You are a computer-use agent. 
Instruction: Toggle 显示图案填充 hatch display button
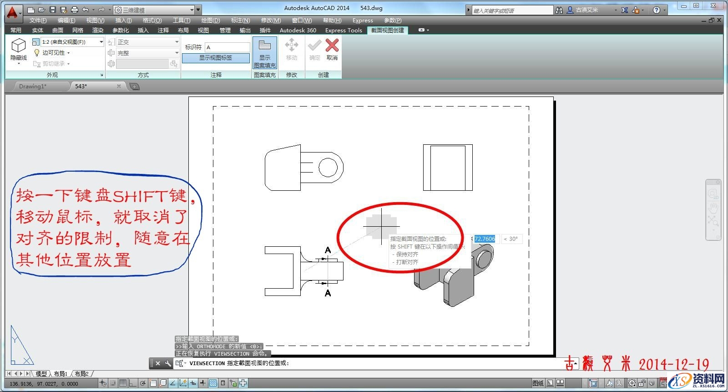[x=265, y=53]
